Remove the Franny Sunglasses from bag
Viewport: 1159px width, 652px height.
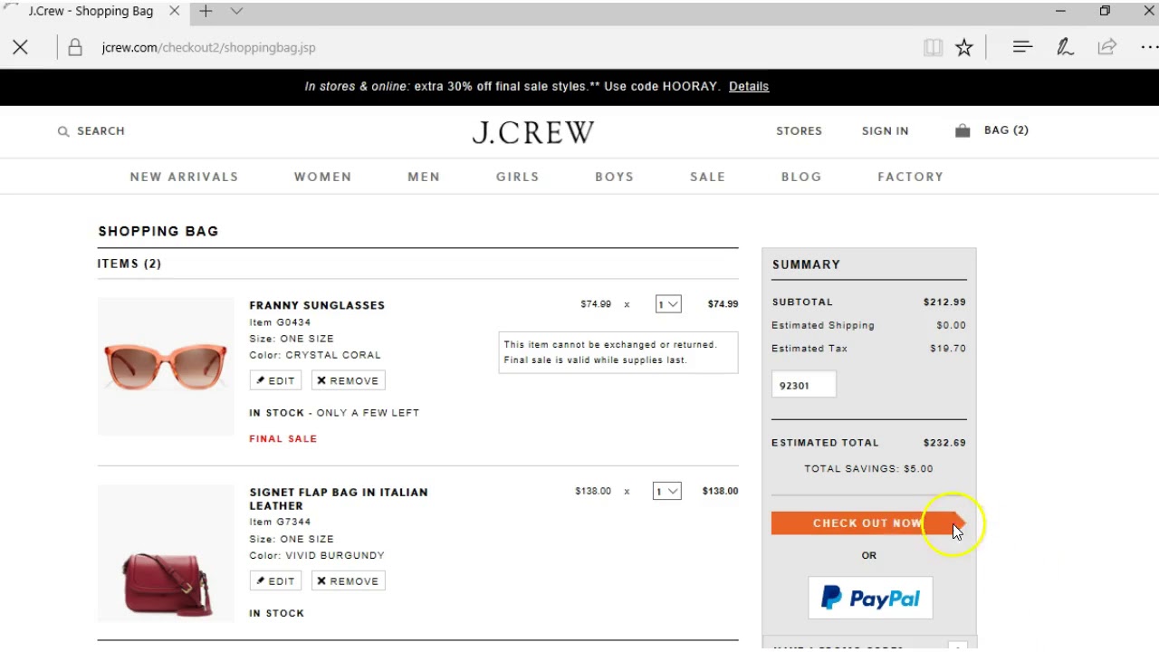click(x=349, y=380)
